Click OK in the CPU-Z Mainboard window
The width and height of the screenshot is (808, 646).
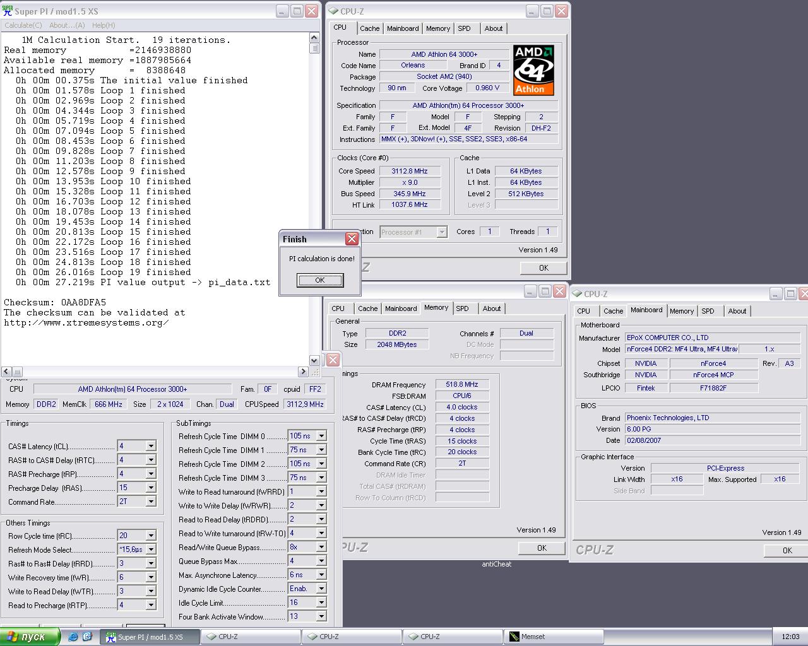787,551
